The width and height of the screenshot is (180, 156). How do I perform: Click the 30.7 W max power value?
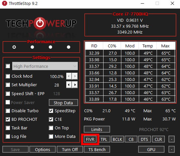(x=169, y=119)
